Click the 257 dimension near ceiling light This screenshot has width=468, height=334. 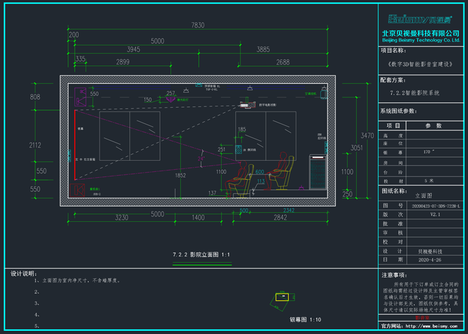click(170, 93)
